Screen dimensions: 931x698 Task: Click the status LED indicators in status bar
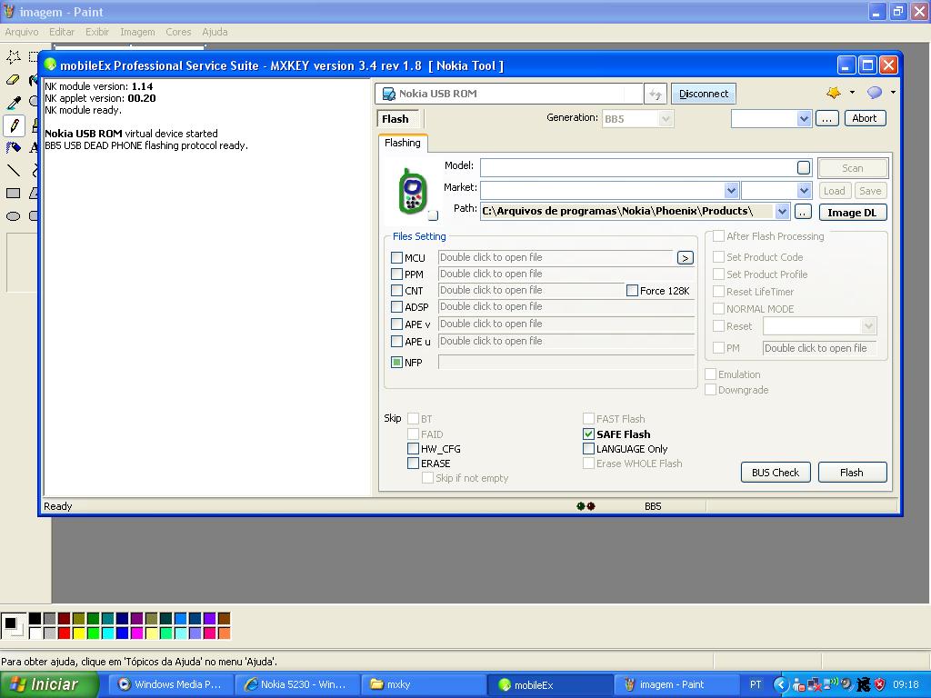(x=586, y=506)
